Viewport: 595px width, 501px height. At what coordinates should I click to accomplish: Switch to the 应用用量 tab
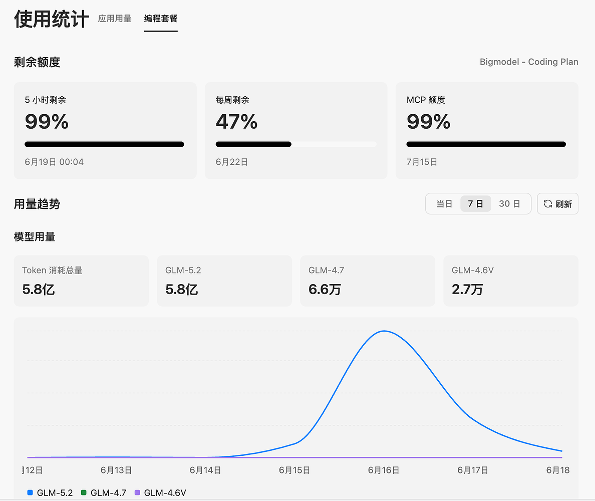(115, 18)
